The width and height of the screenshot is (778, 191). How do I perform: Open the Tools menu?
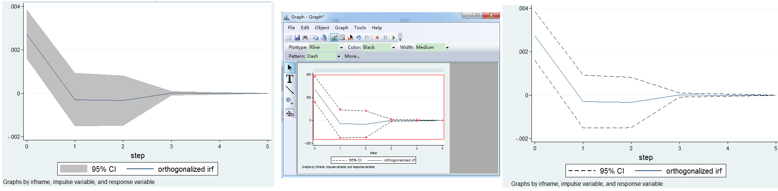click(x=360, y=28)
